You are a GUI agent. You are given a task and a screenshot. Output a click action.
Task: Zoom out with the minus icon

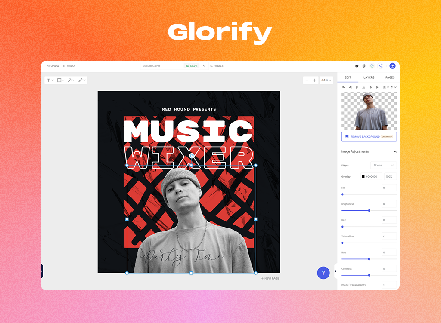tap(307, 80)
